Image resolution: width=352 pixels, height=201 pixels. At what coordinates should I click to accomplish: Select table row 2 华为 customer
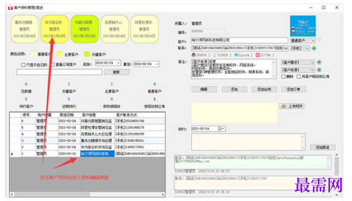[87, 147]
